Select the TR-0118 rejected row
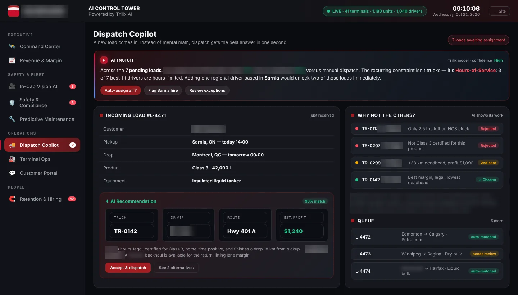 pos(427,129)
